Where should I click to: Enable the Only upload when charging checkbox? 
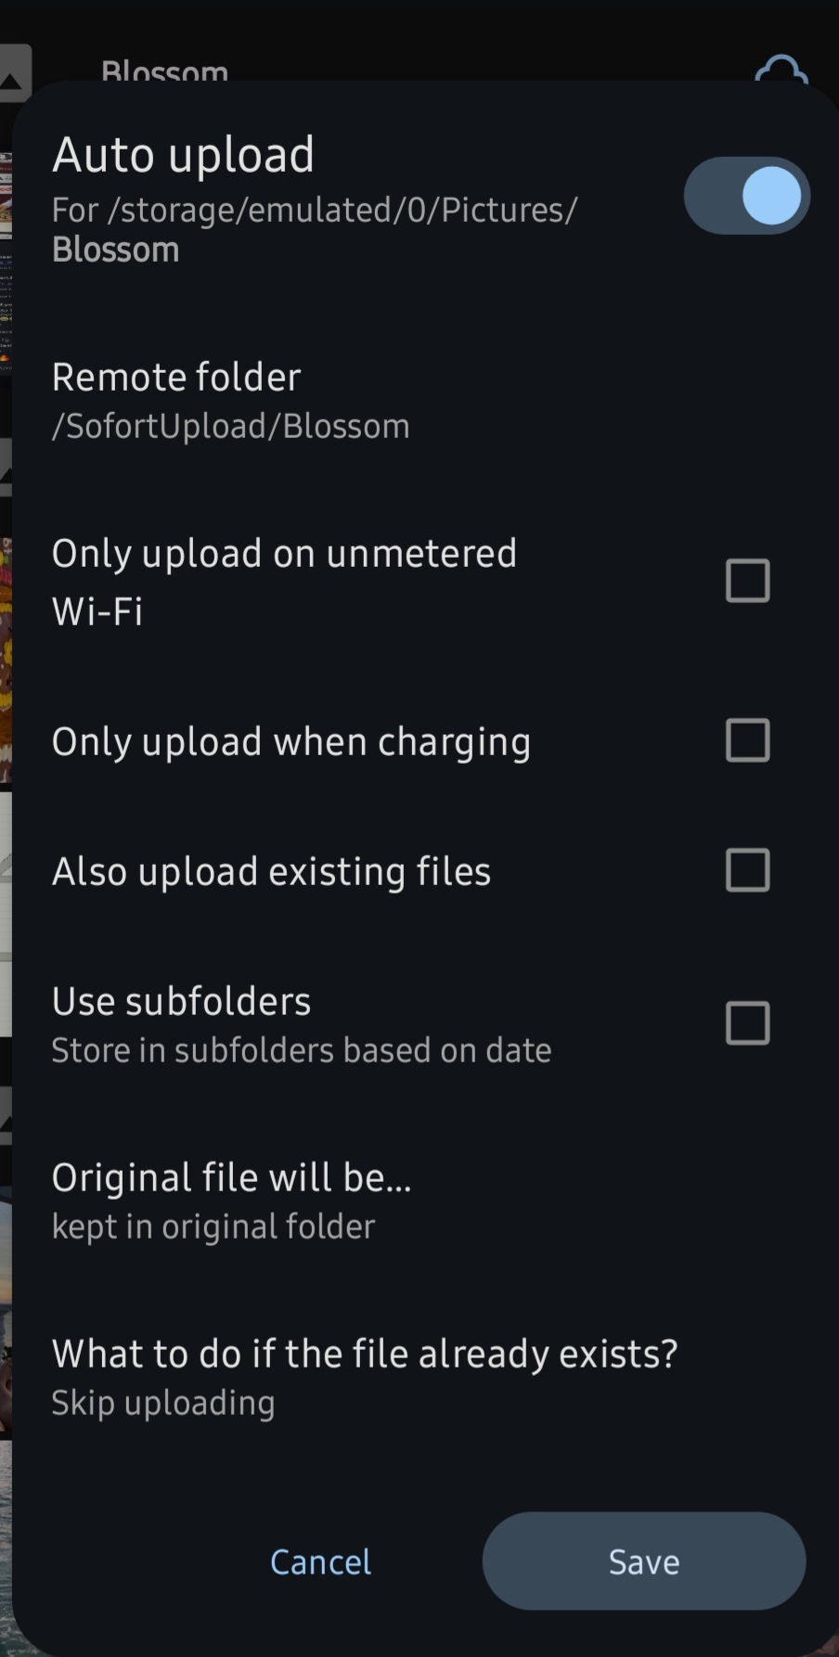[x=747, y=740]
